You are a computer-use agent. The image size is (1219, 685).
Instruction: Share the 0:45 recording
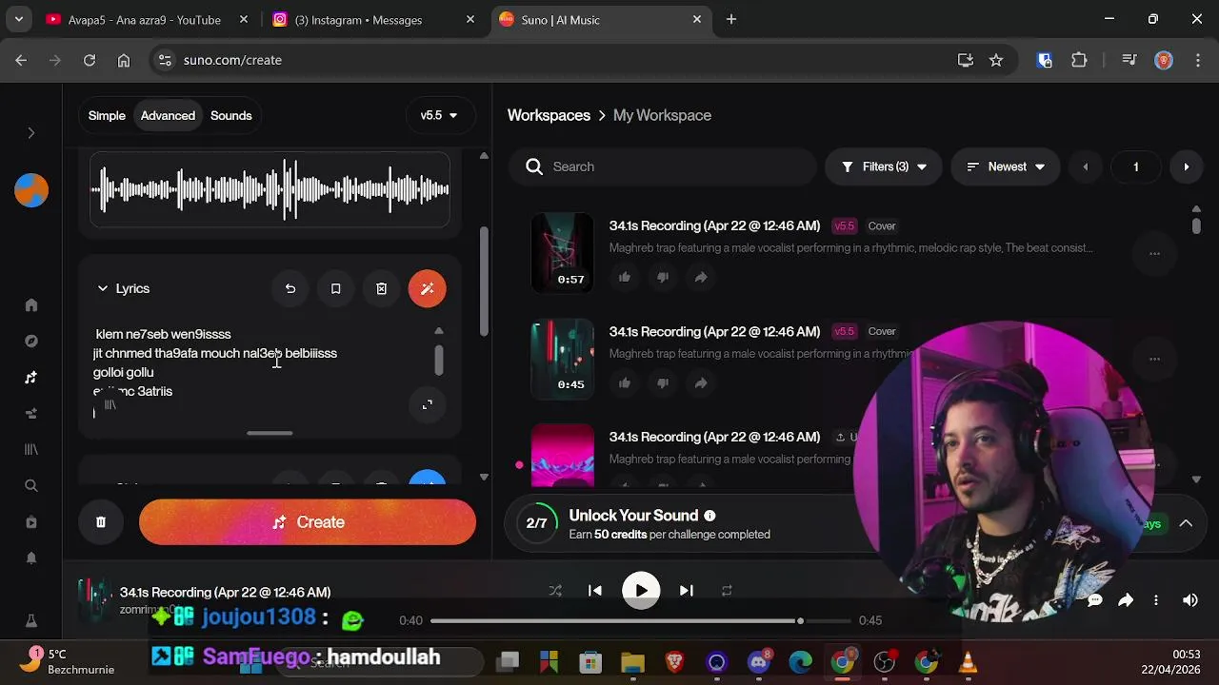pos(701,382)
